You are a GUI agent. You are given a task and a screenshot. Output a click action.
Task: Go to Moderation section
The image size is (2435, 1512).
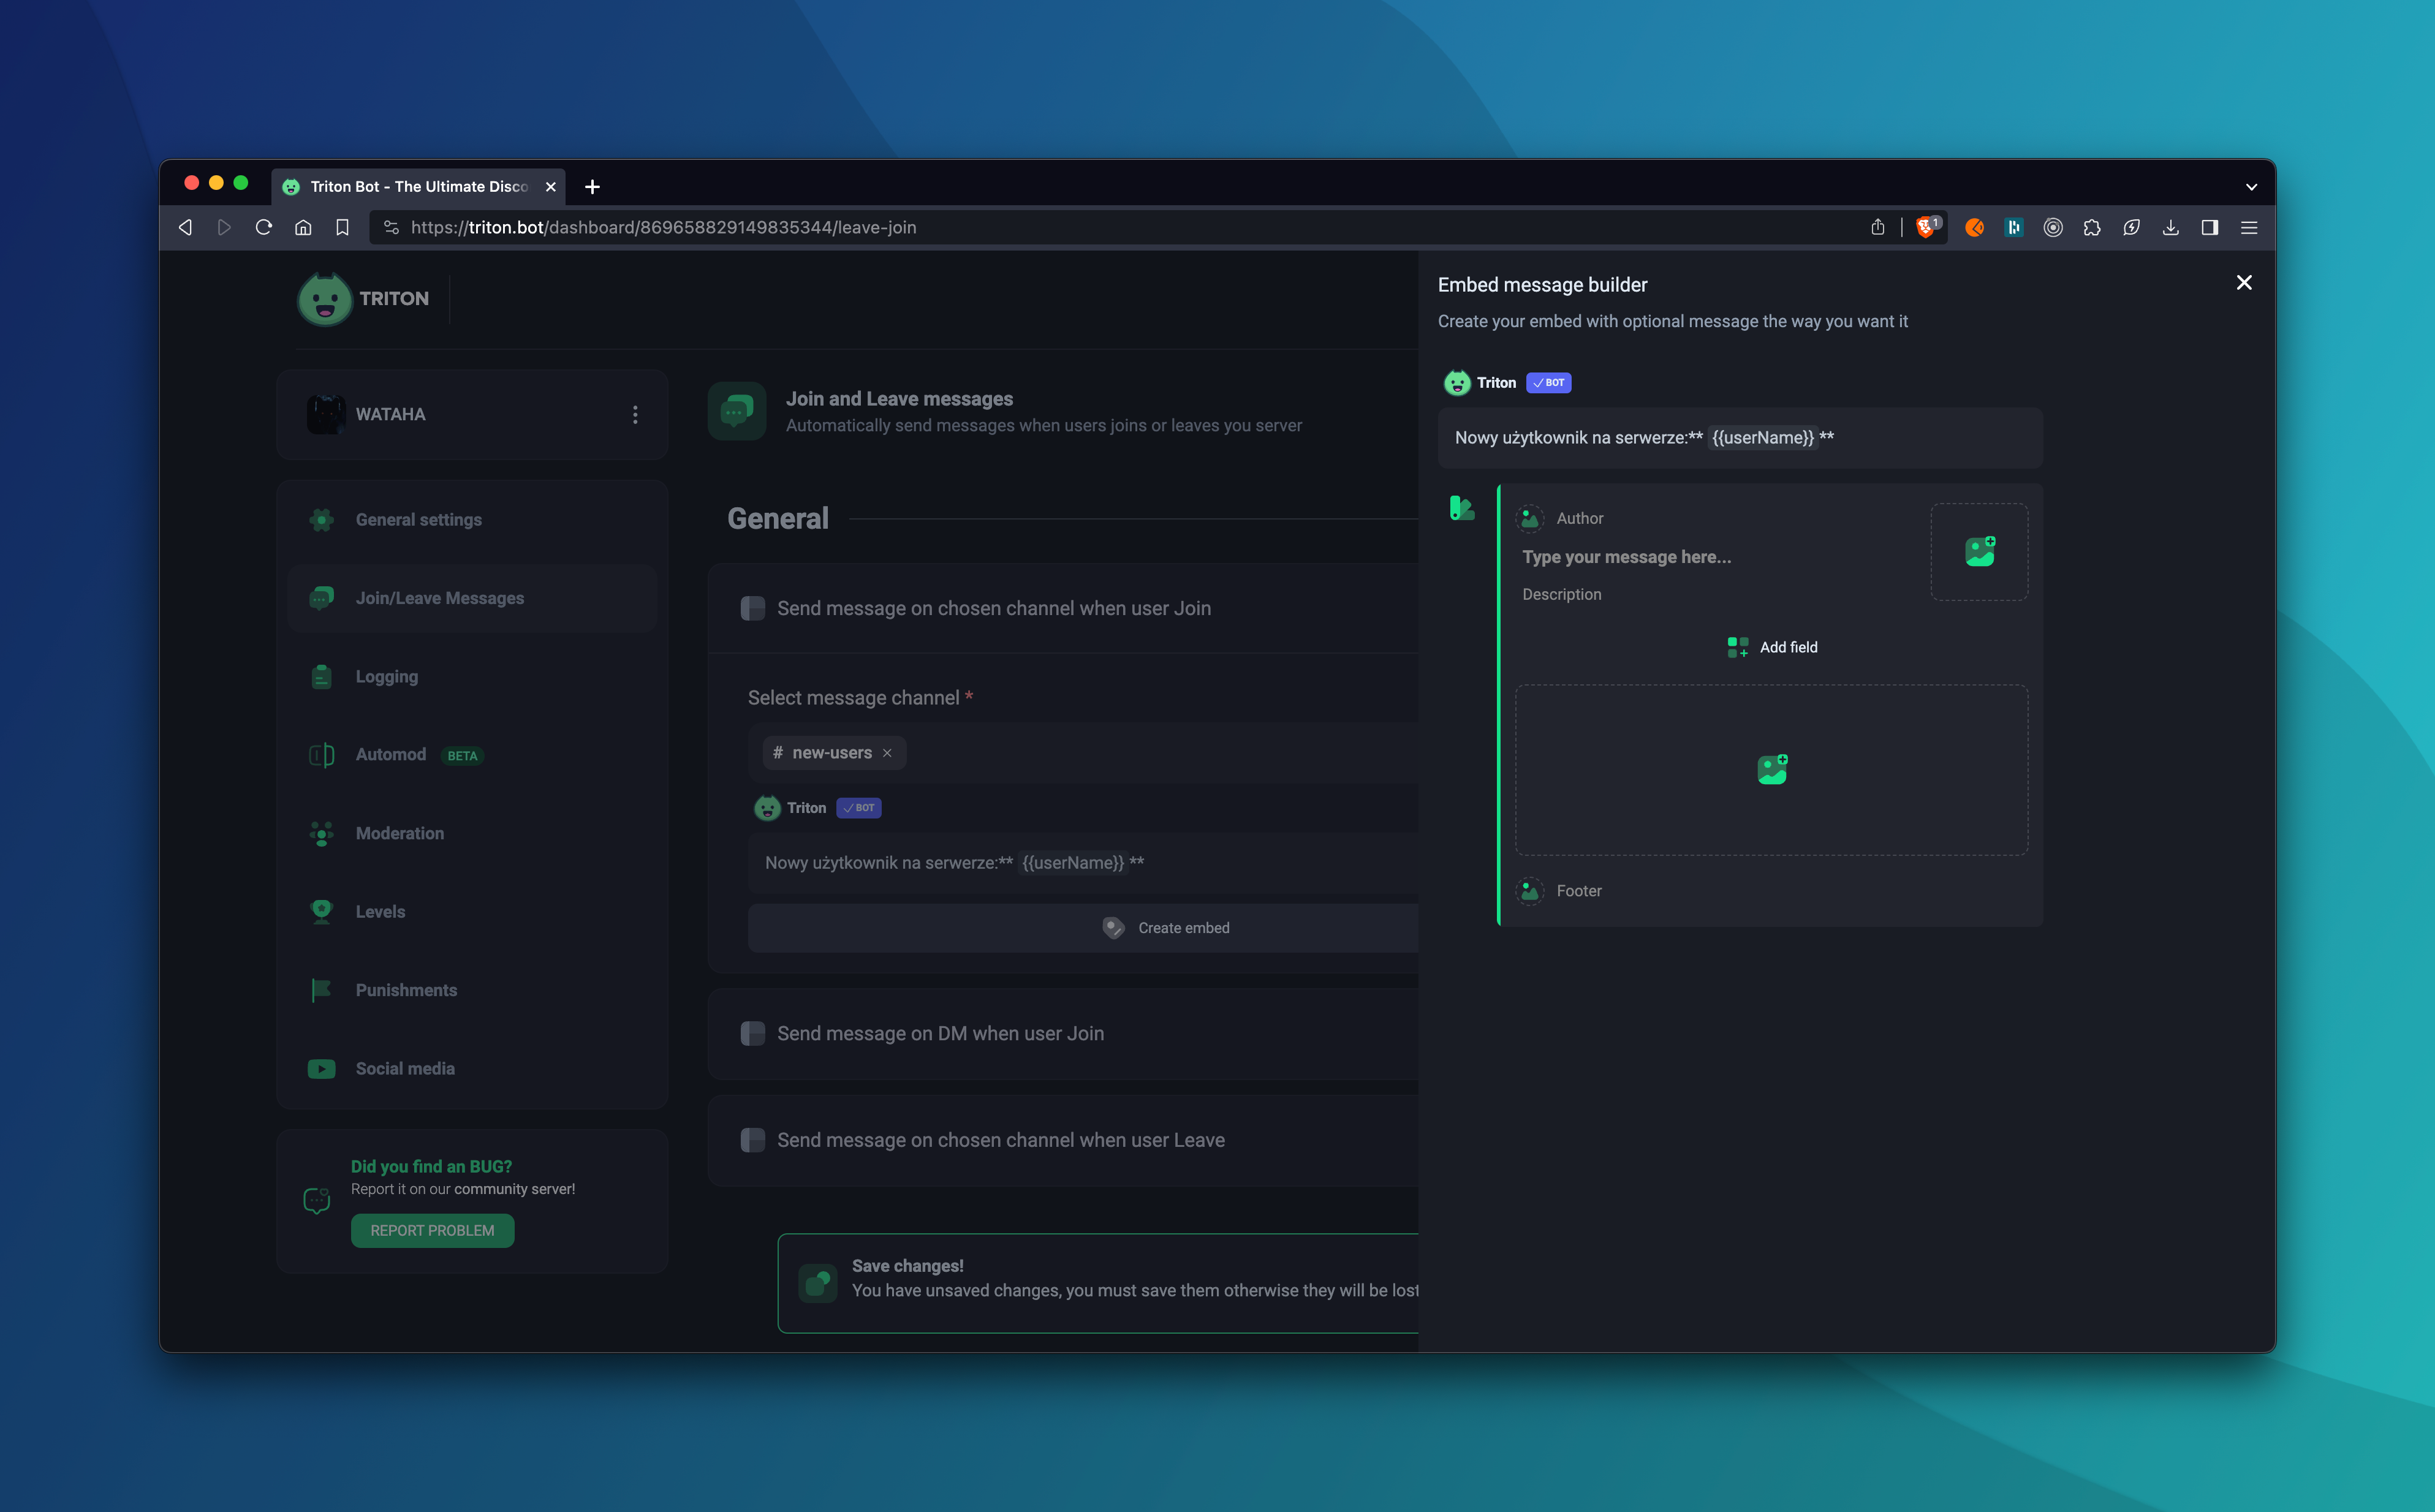tap(399, 833)
